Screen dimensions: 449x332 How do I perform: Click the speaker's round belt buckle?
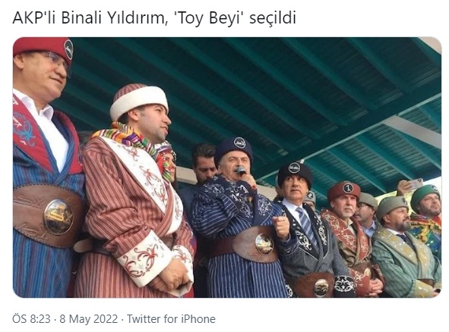click(x=264, y=243)
